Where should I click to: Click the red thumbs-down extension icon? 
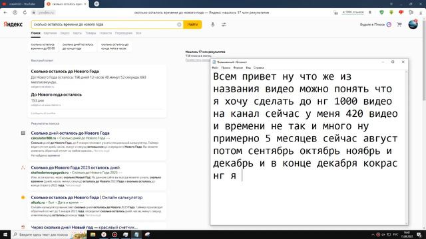[401, 13]
